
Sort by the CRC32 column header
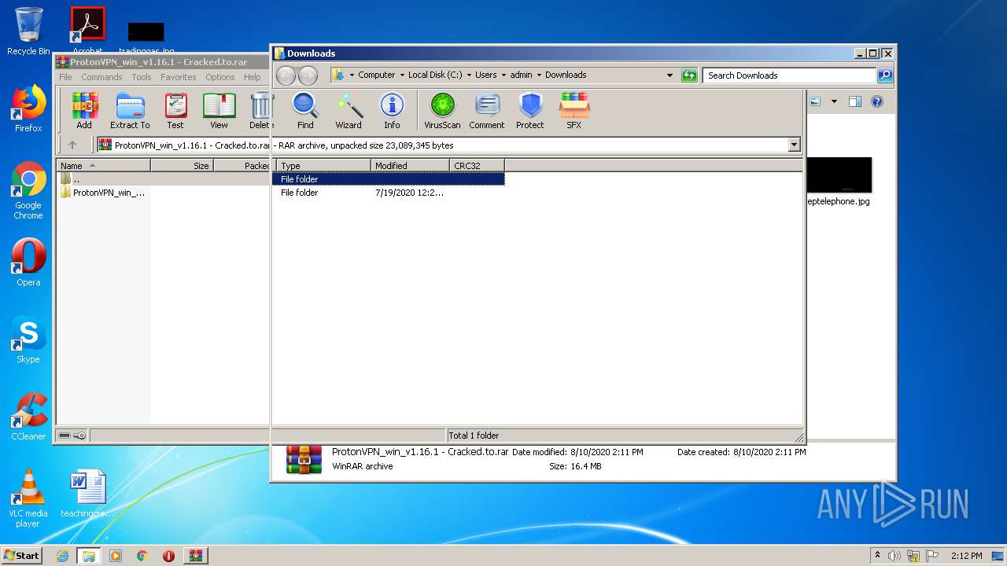pyautogui.click(x=477, y=166)
